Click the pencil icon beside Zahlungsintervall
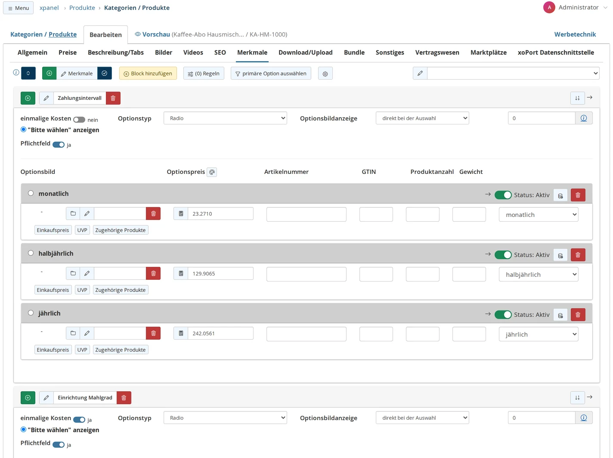Viewport: 613px width, 458px height. (x=46, y=98)
